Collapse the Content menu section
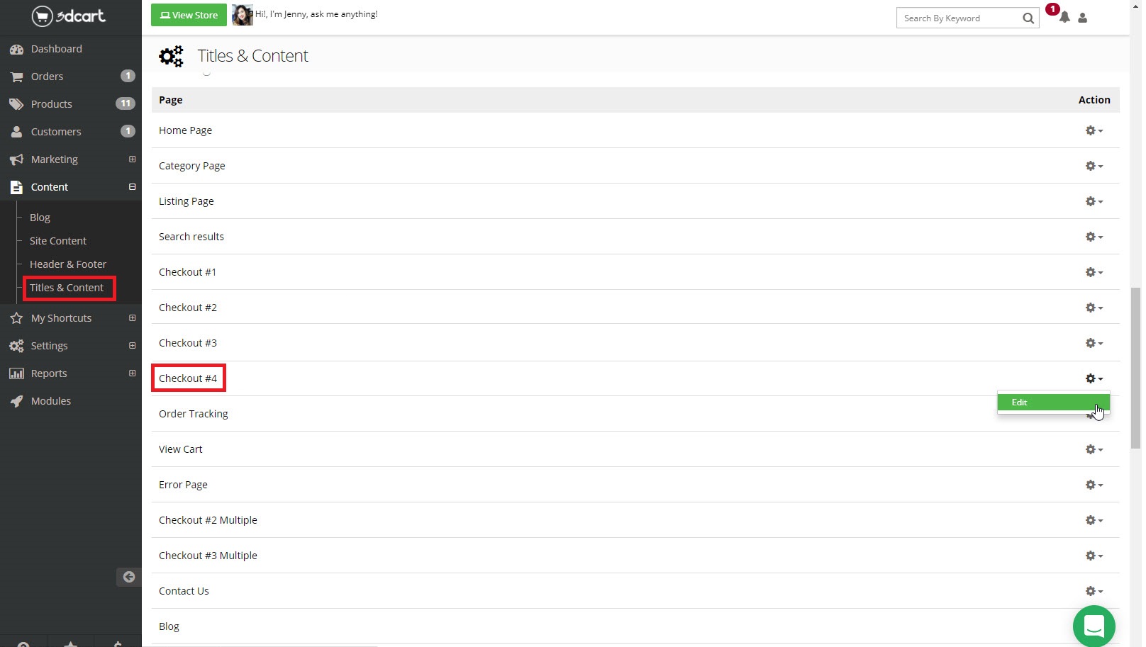 point(132,187)
